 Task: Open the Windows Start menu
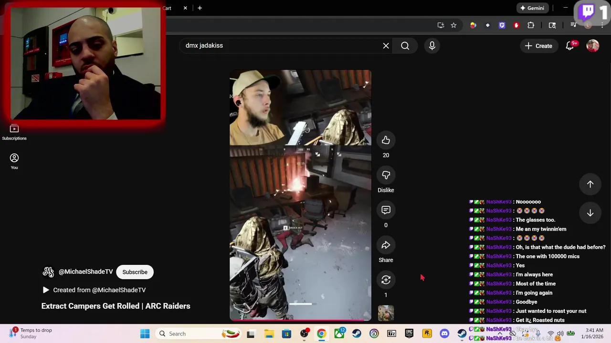145,333
